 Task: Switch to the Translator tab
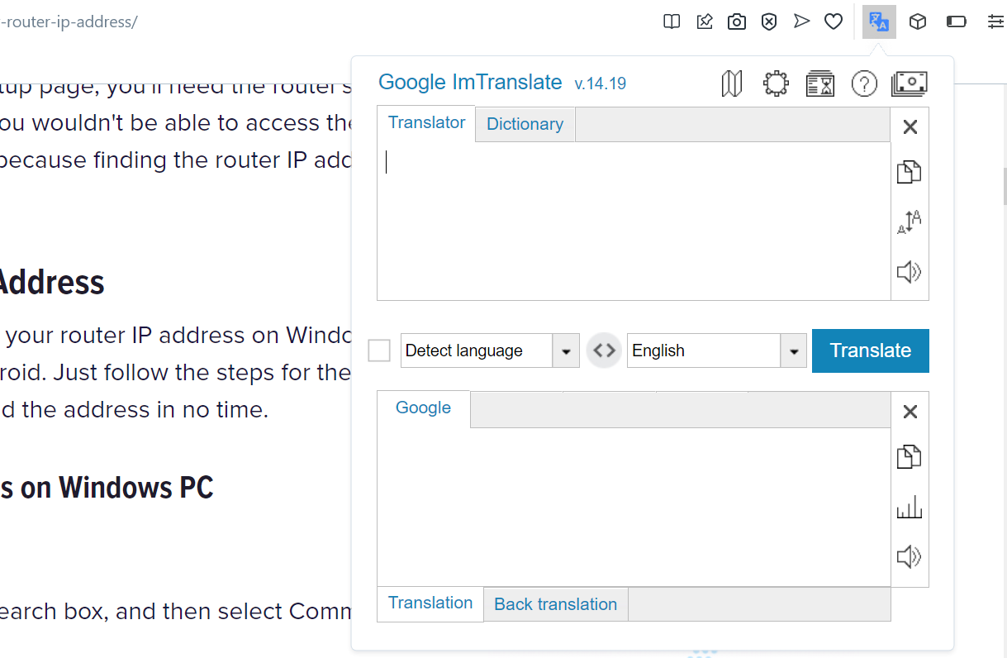(426, 123)
